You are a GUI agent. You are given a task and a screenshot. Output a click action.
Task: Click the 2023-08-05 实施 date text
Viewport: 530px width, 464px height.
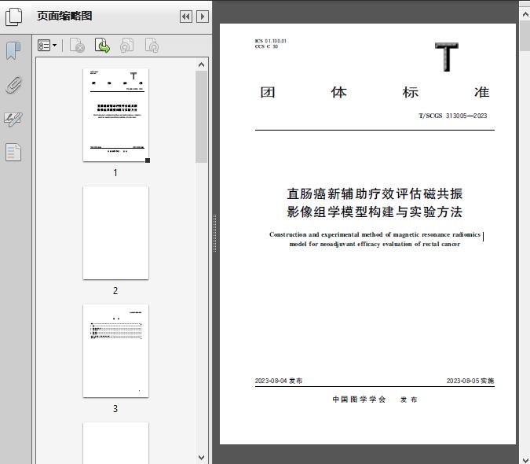point(470,381)
